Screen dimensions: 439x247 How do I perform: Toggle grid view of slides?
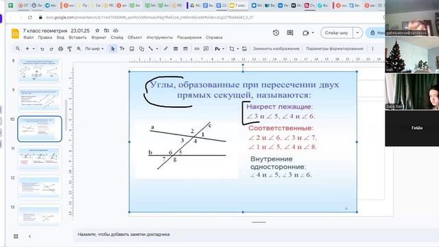click(x=16, y=236)
